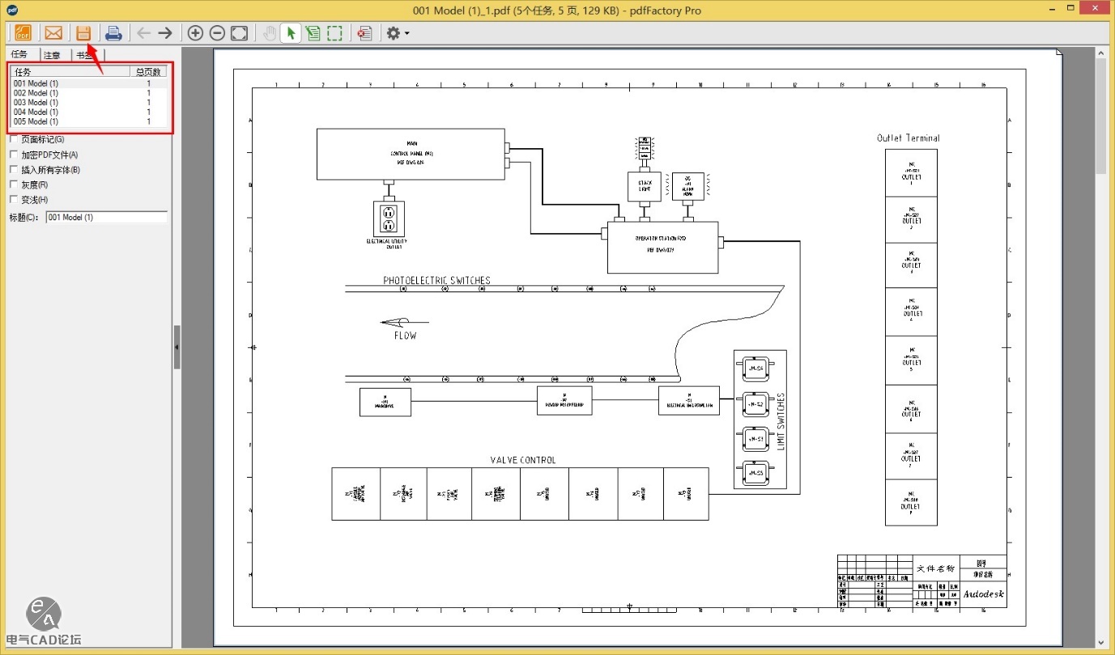Select the hand pan tool

[x=271, y=33]
